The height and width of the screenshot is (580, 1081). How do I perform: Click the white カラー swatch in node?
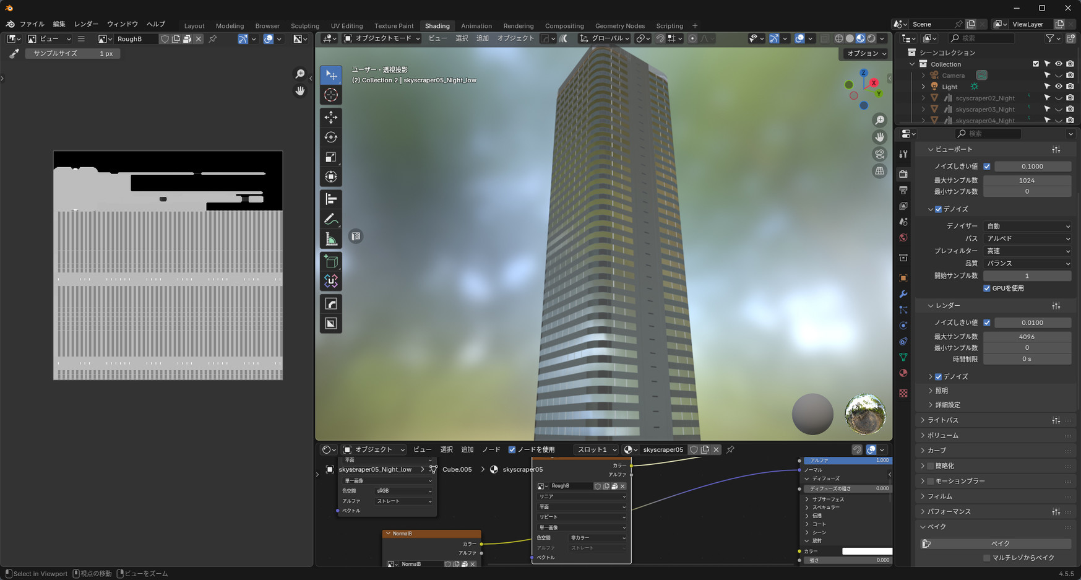pyautogui.click(x=866, y=551)
